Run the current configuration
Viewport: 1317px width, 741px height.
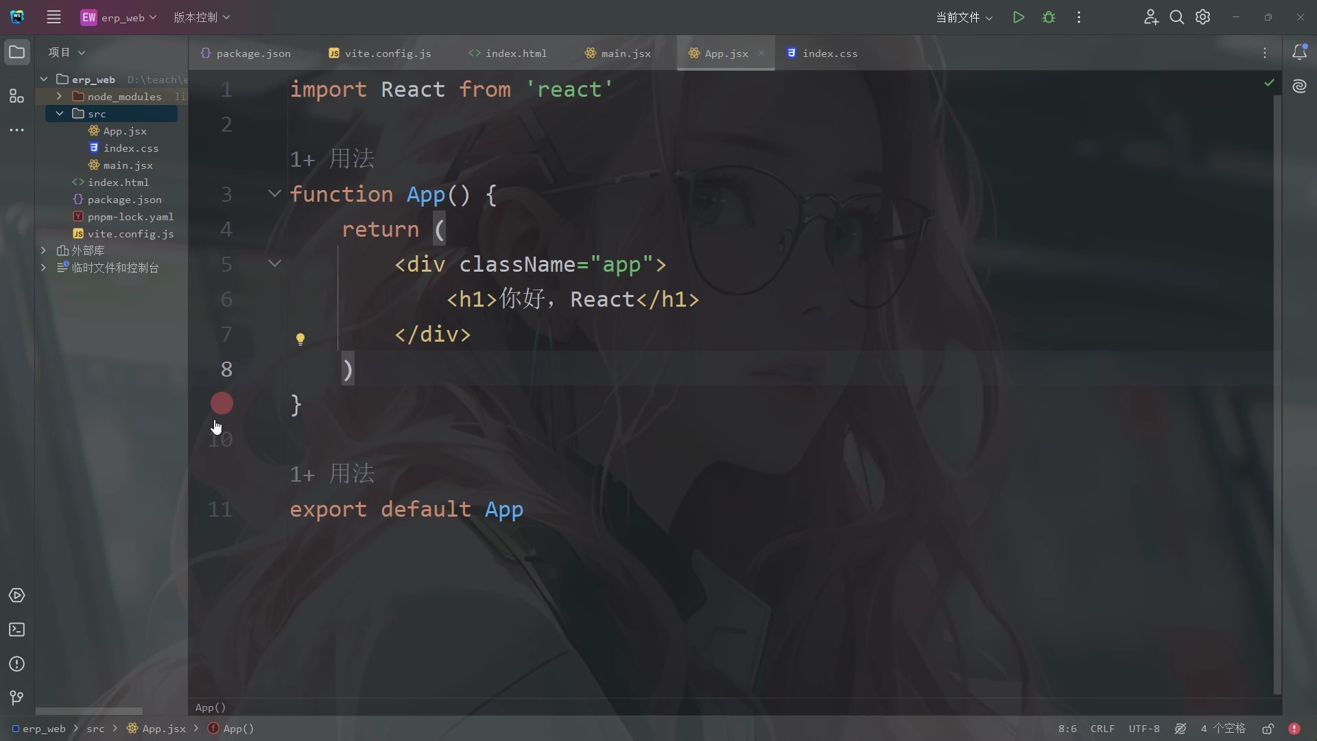pos(1018,17)
